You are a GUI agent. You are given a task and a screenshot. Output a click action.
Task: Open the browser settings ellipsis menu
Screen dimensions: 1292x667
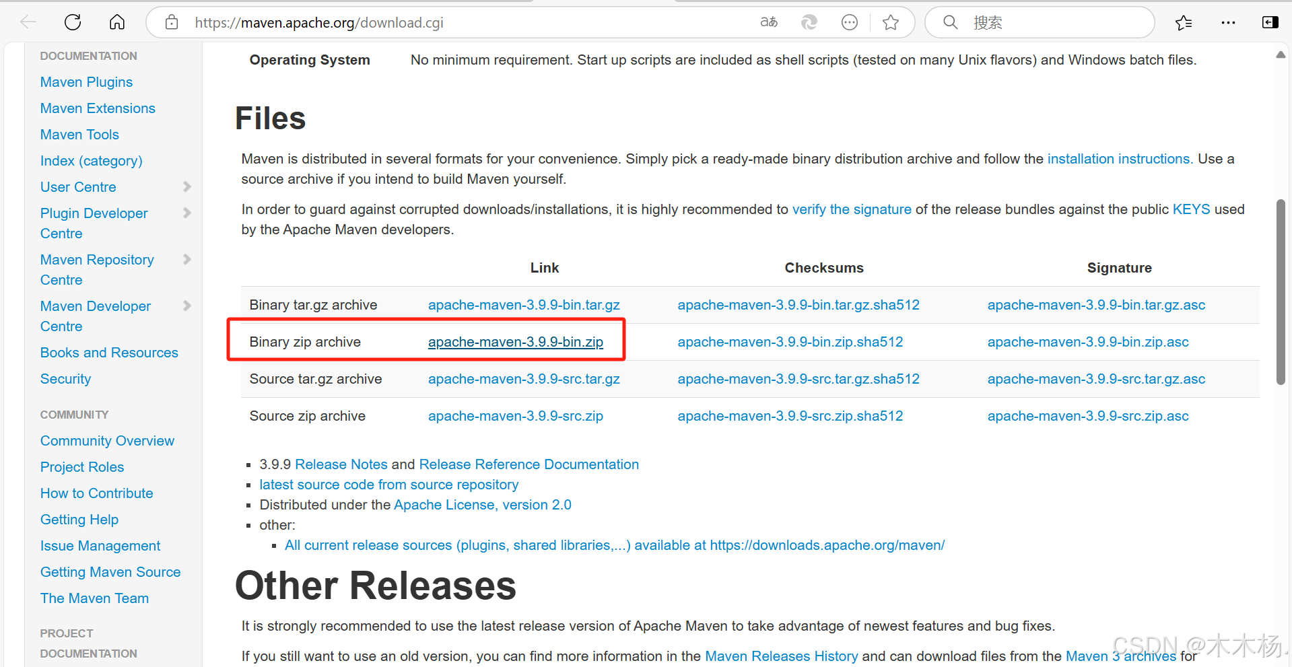point(1228,22)
